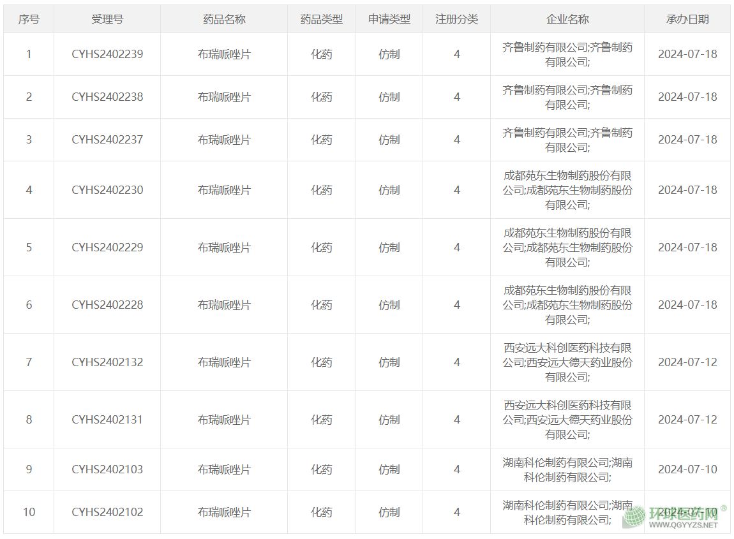Click the 药品名称 column header
This screenshot has width=734, height=539.
point(224,19)
